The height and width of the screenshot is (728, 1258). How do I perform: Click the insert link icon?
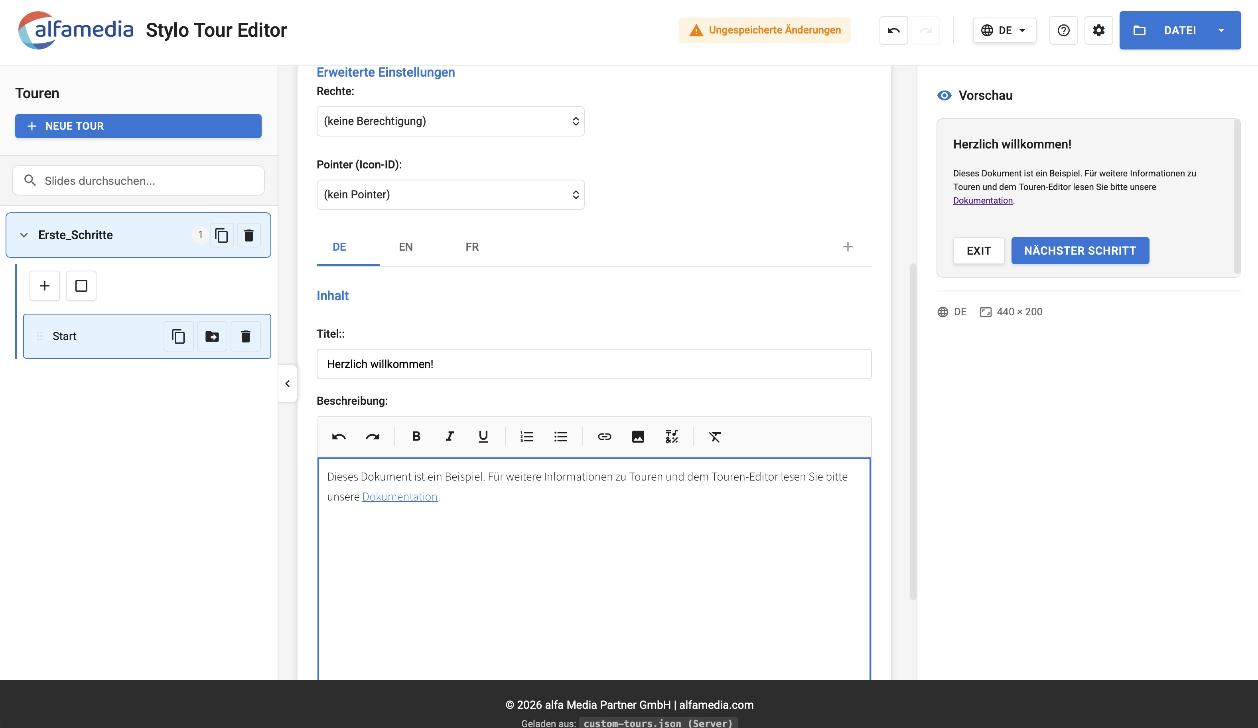(604, 436)
